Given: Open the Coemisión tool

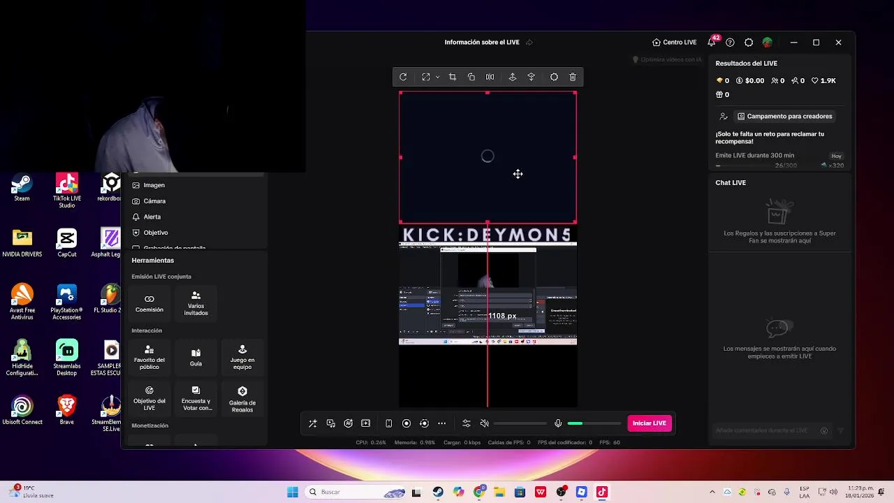Looking at the screenshot, I should tap(149, 303).
